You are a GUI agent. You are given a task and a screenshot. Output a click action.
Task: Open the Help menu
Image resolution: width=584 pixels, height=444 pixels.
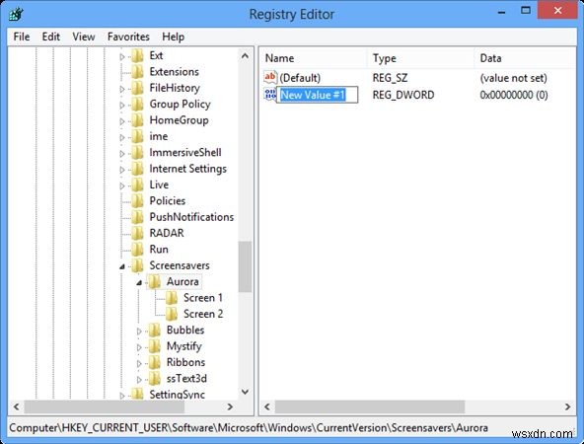(174, 37)
